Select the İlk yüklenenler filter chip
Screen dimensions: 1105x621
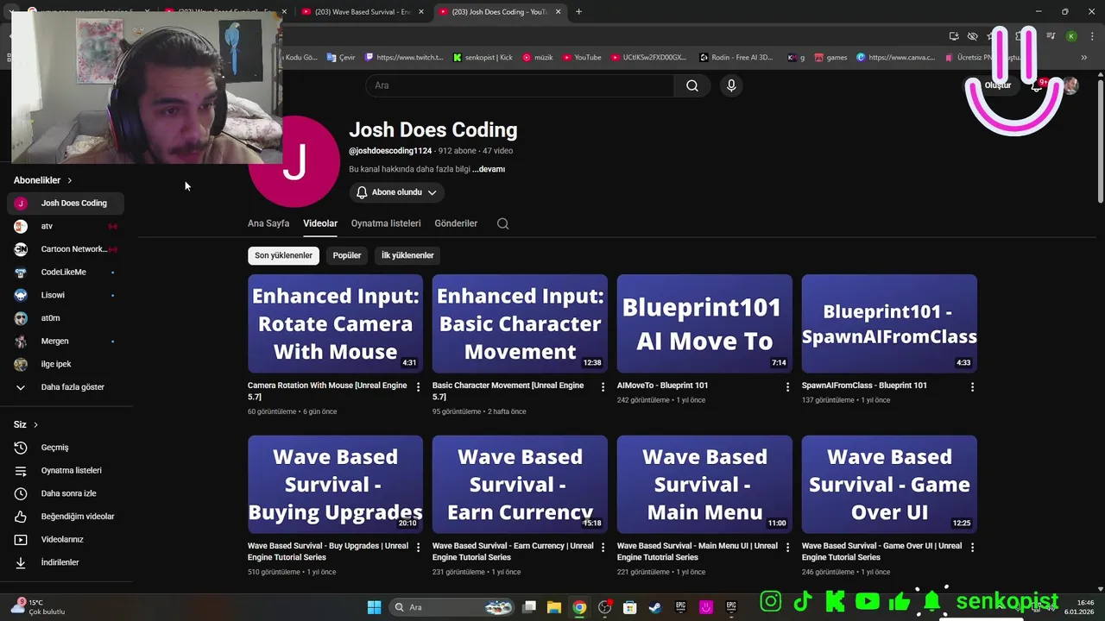point(407,255)
